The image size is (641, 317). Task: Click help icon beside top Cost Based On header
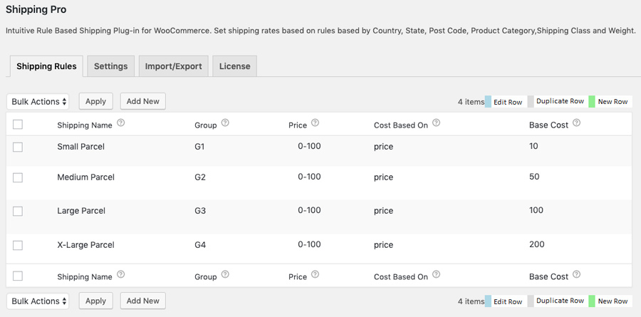coord(436,123)
